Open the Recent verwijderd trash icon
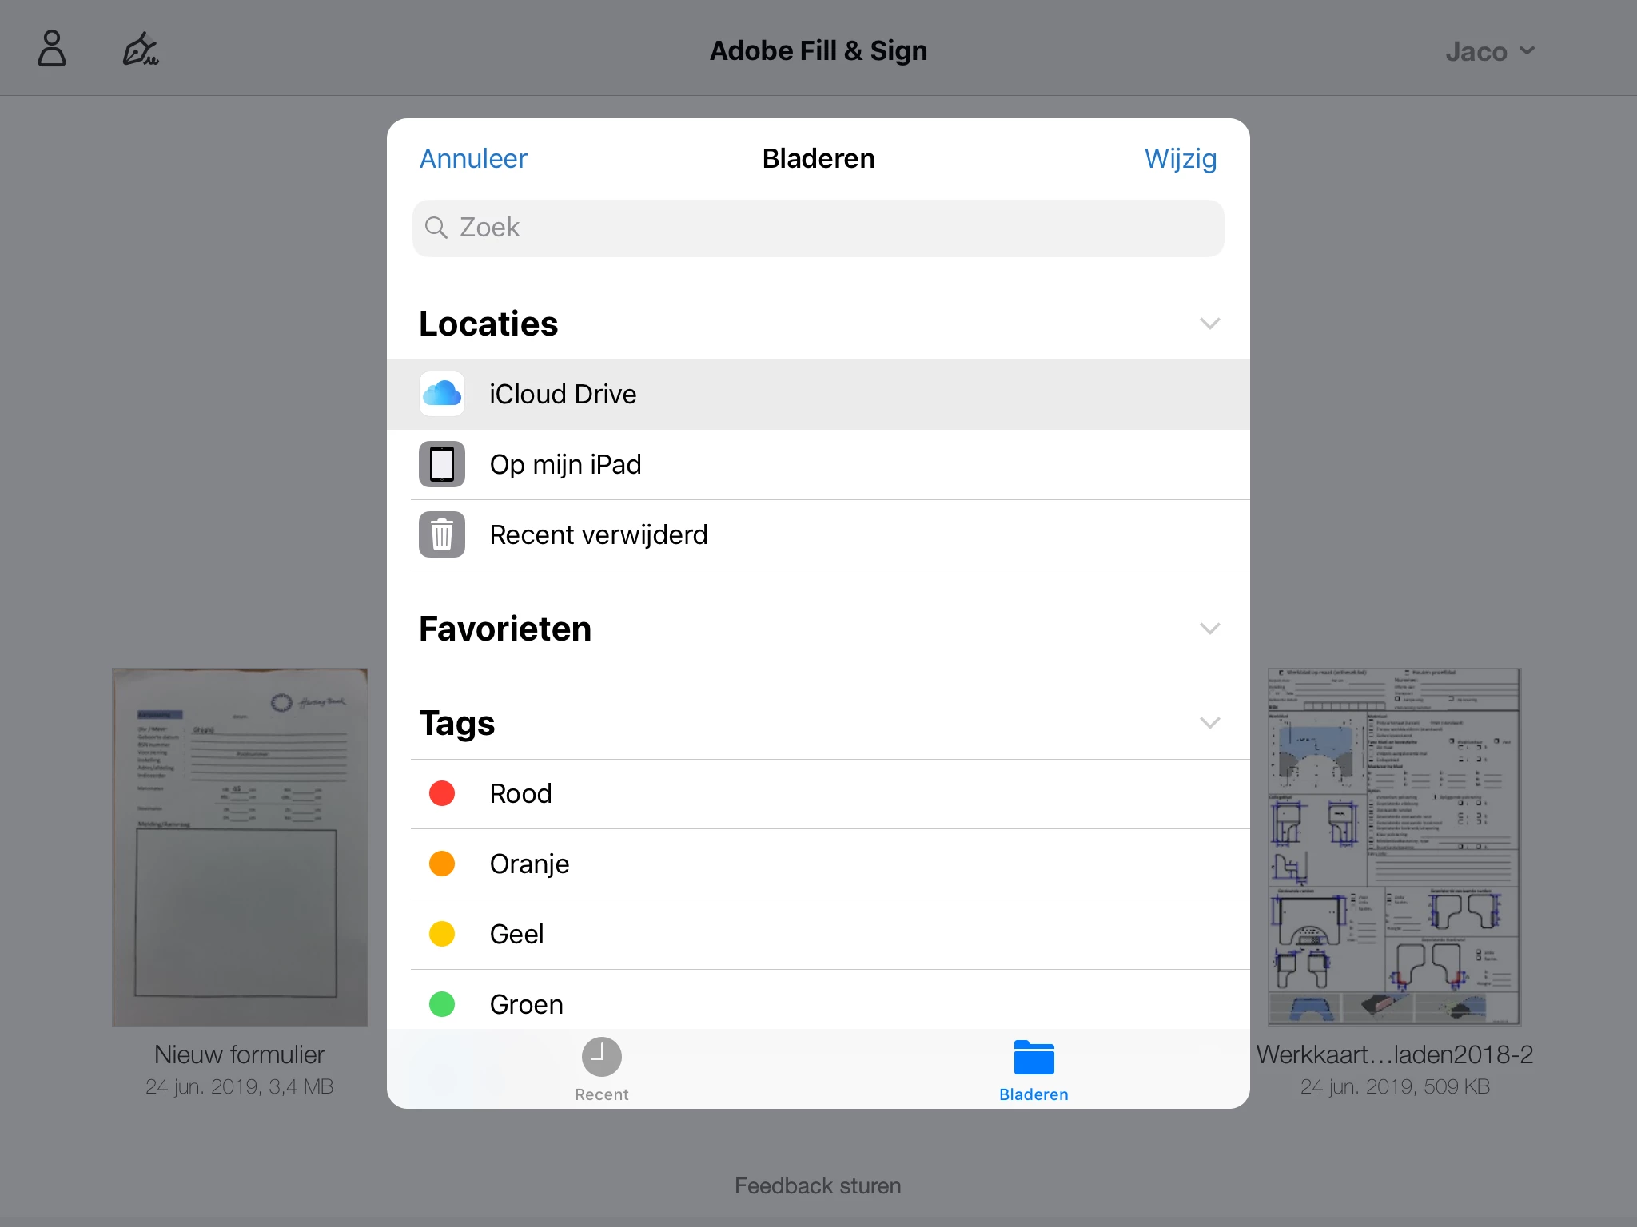Screen dimensions: 1637x1227 pos(442,534)
